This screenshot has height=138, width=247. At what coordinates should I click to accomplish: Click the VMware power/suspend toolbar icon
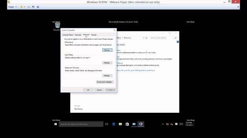coord(22,7)
